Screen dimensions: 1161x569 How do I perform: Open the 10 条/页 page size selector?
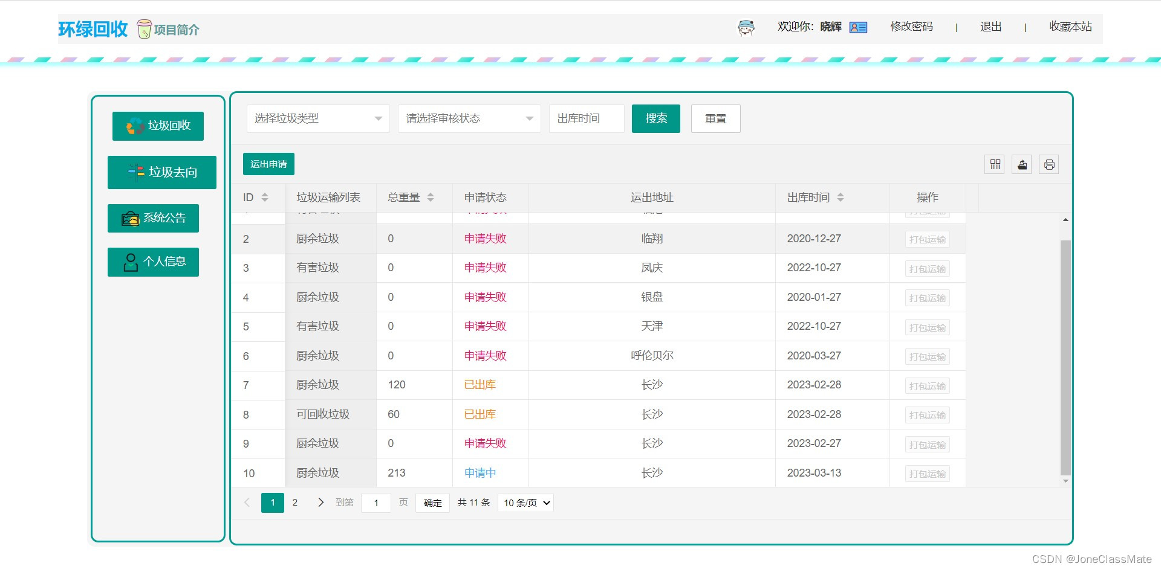525,503
